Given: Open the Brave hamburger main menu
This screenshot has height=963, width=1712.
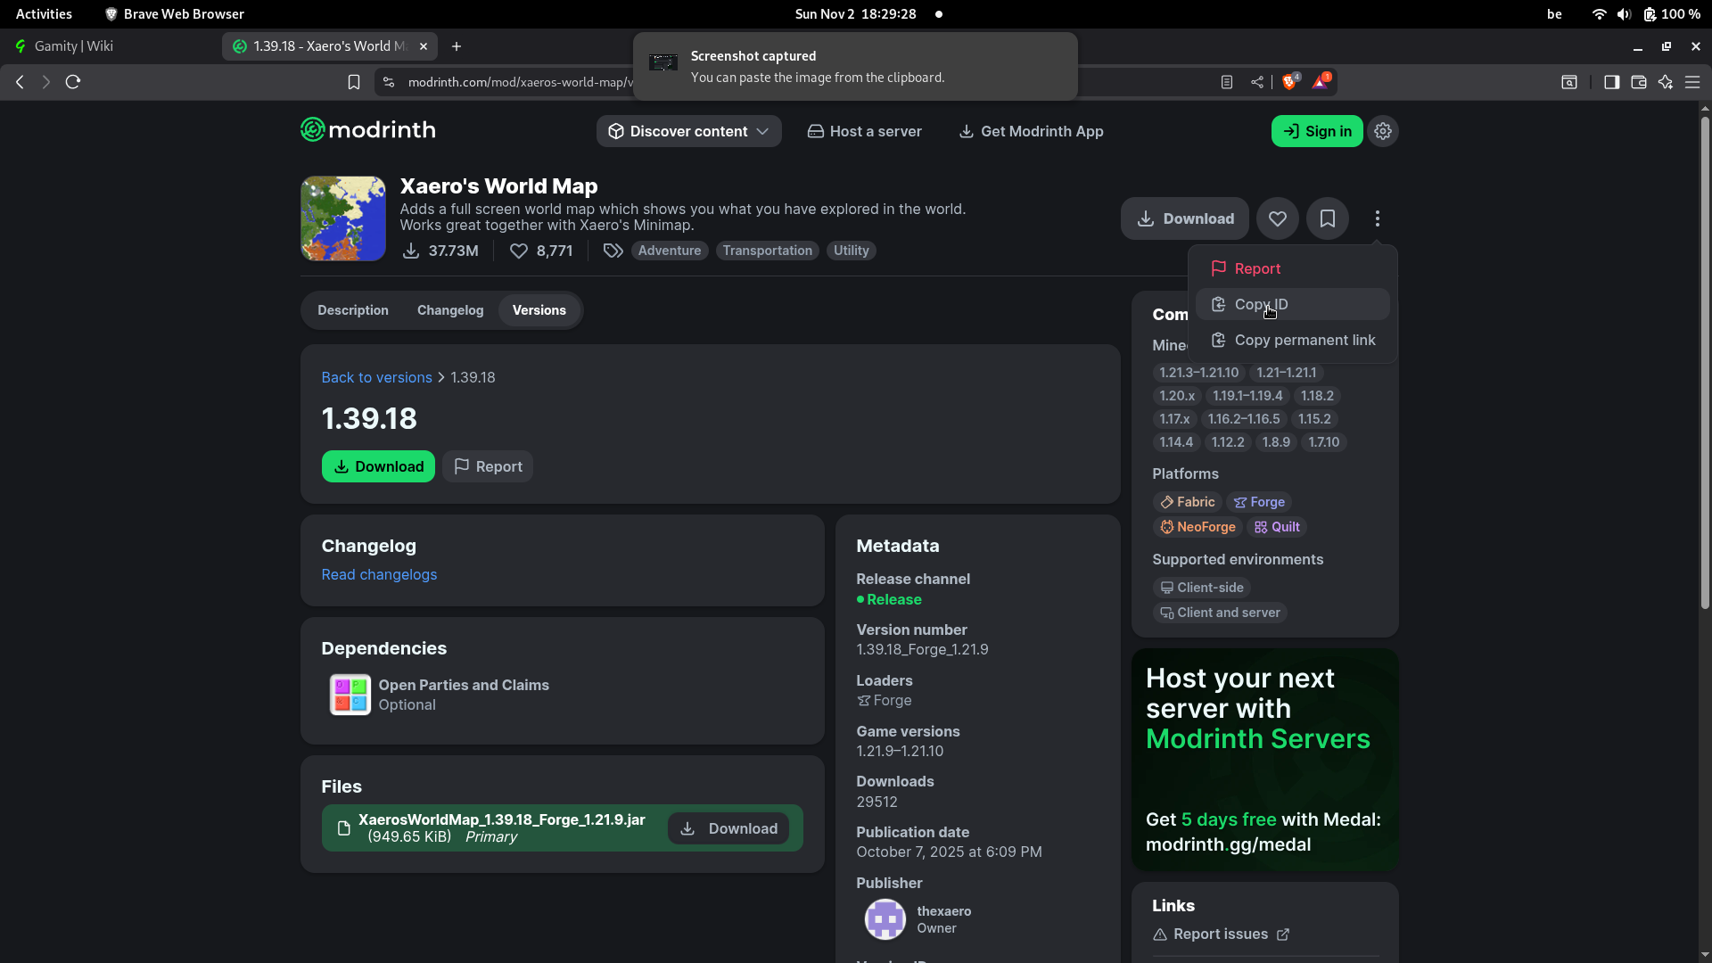Looking at the screenshot, I should click(1692, 82).
